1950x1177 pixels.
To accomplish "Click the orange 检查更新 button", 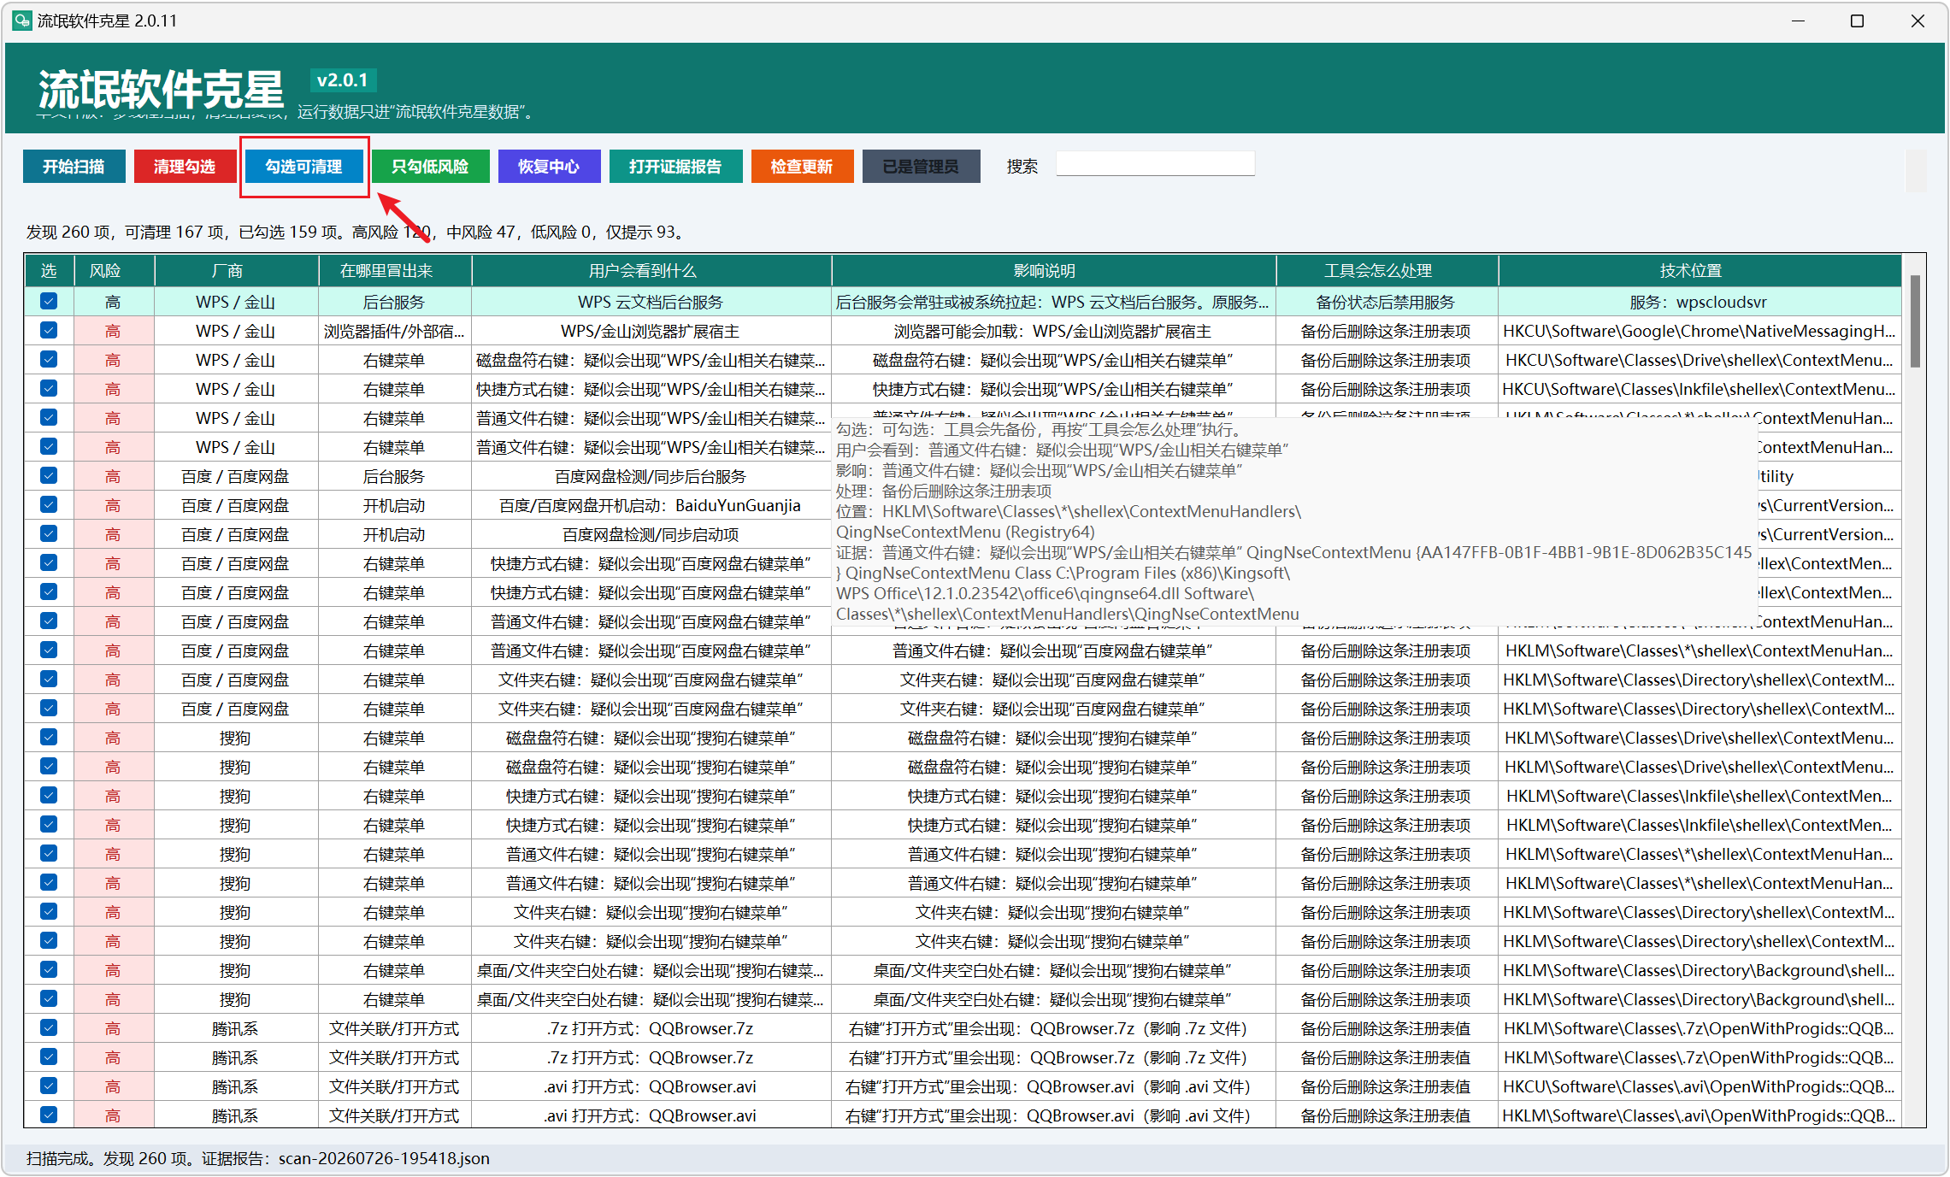I will (x=802, y=167).
